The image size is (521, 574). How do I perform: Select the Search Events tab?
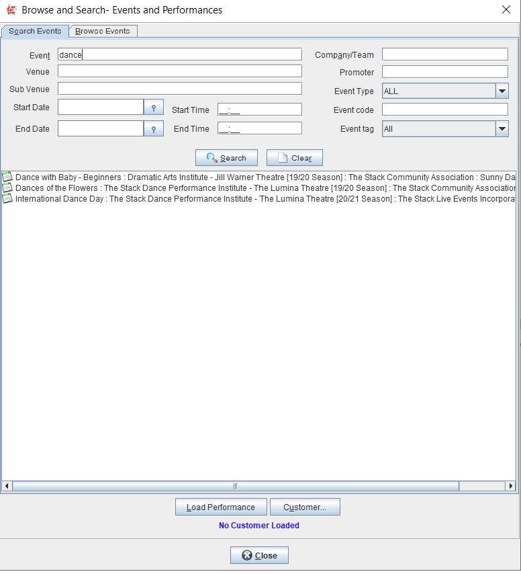[x=35, y=32]
